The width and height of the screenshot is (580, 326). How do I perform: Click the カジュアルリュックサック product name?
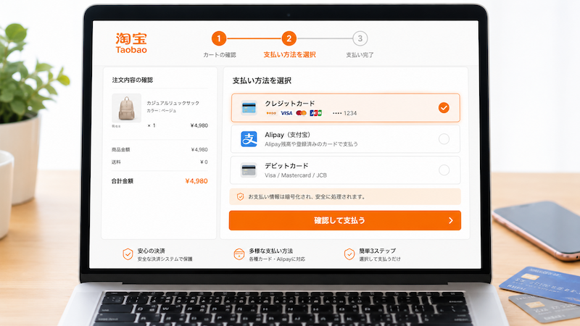173,103
